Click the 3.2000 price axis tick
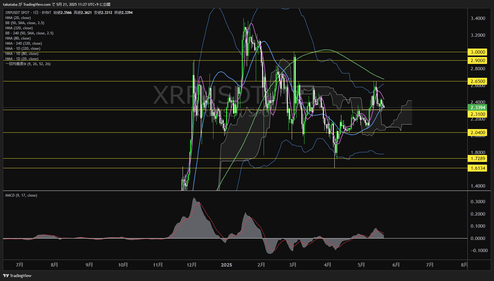This screenshot has width=494, height=281. pos(478,35)
